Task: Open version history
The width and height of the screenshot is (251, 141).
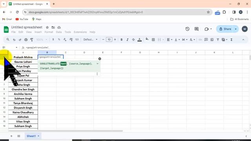Action: coord(187,29)
